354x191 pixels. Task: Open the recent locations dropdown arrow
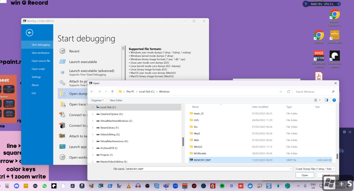(106, 91)
